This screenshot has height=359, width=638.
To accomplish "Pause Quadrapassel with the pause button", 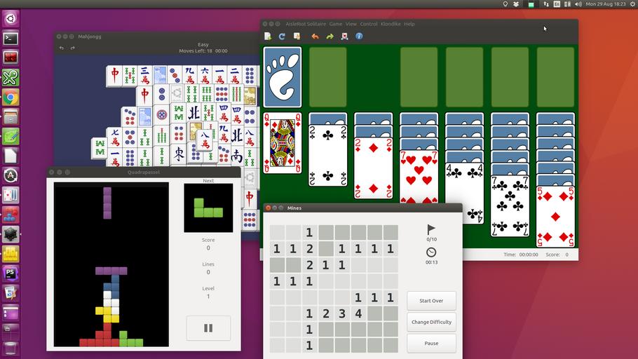I will pyautogui.click(x=208, y=327).
